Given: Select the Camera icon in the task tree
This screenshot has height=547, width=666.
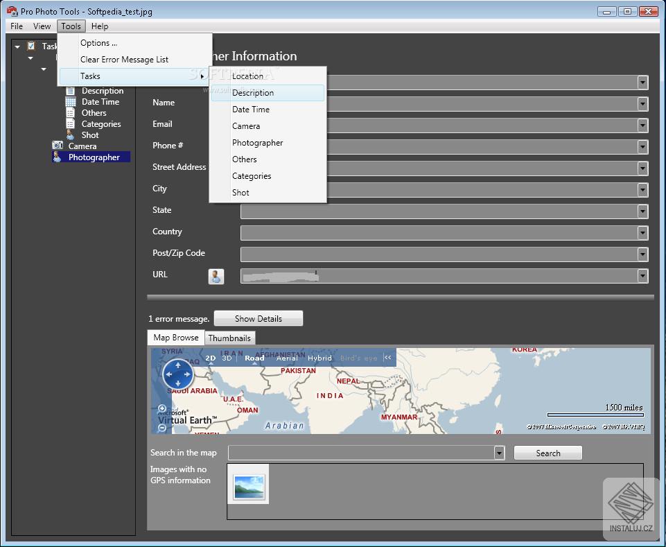Looking at the screenshot, I should tap(58, 146).
